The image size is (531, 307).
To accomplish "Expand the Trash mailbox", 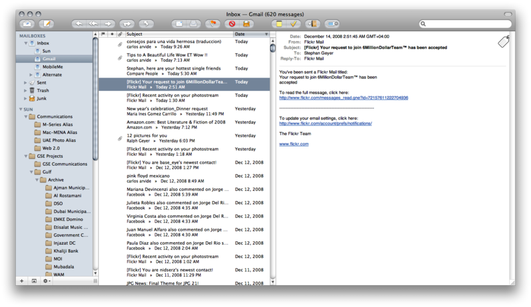I will point(25,90).
